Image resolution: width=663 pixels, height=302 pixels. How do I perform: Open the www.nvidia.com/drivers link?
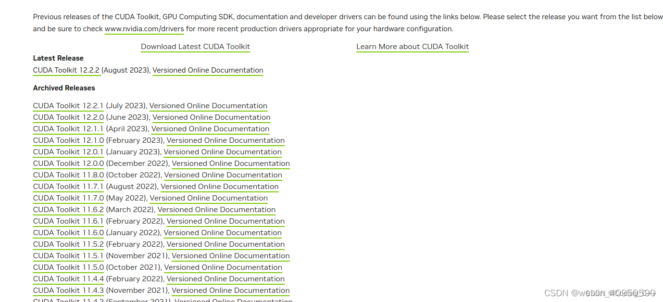[144, 29]
